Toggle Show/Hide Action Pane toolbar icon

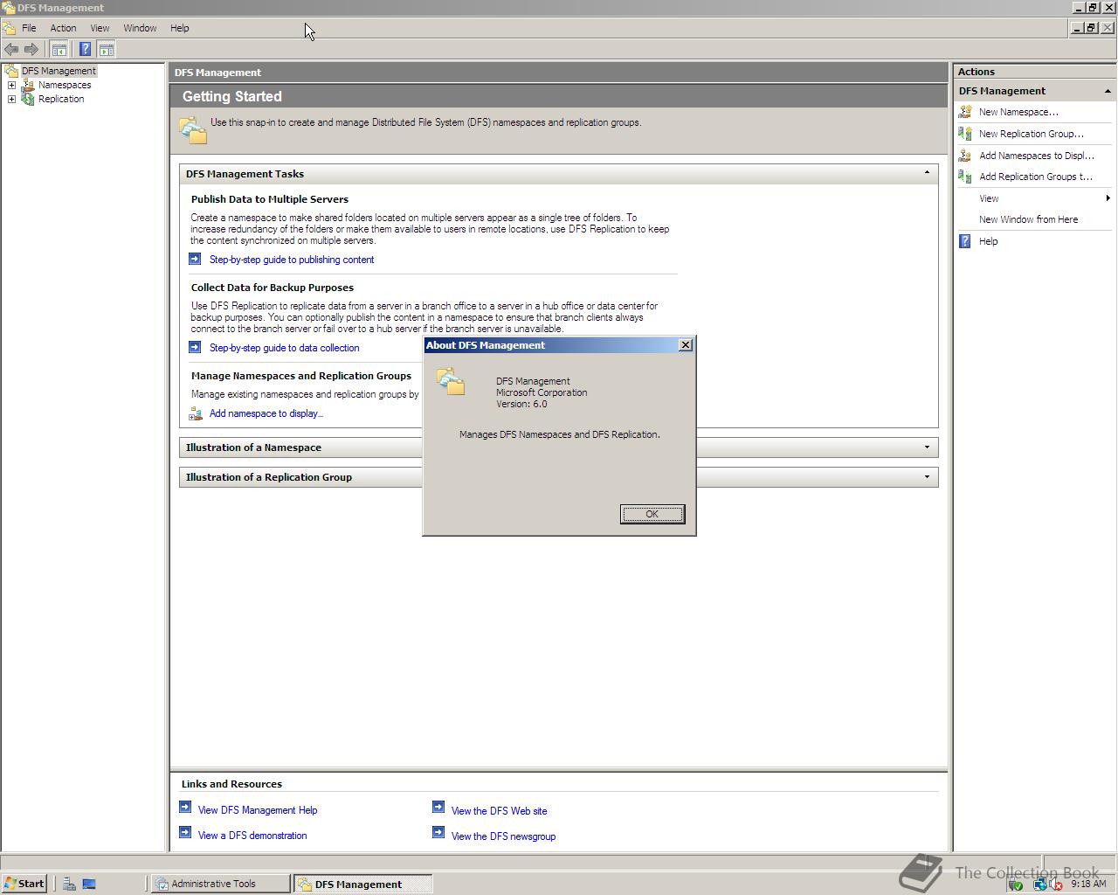[106, 50]
